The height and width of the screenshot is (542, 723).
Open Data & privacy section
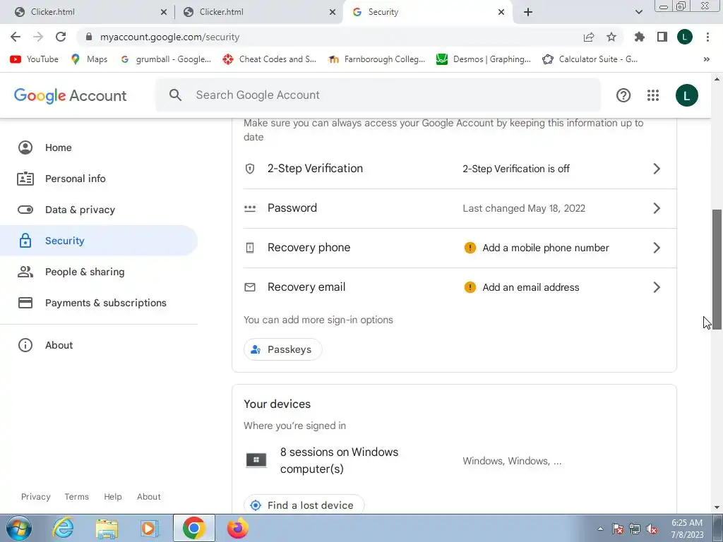[99, 210]
